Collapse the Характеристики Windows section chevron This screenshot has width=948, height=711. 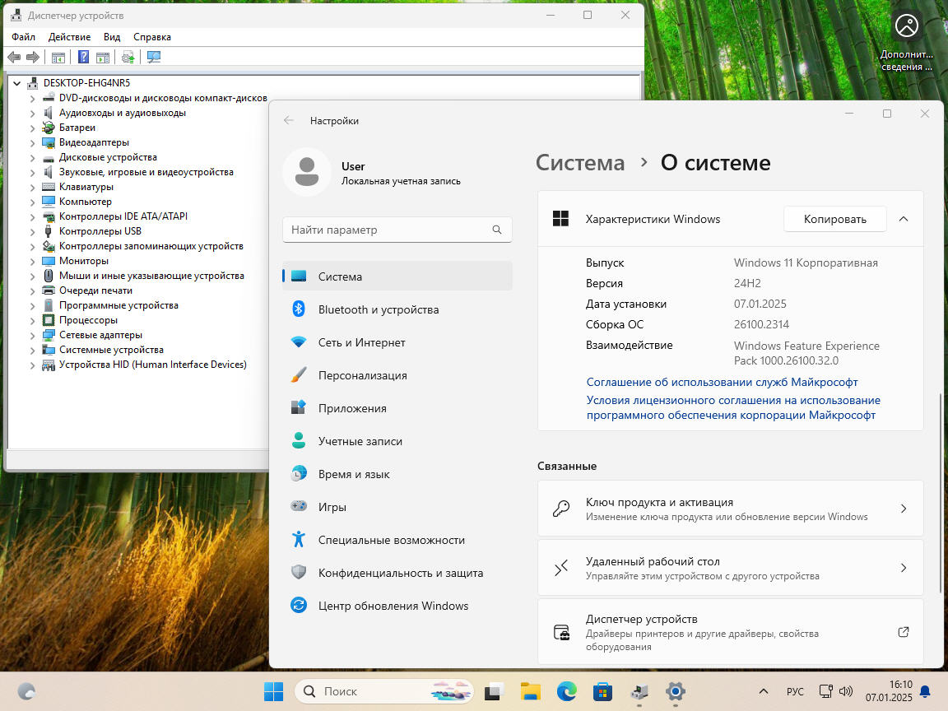pos(903,219)
